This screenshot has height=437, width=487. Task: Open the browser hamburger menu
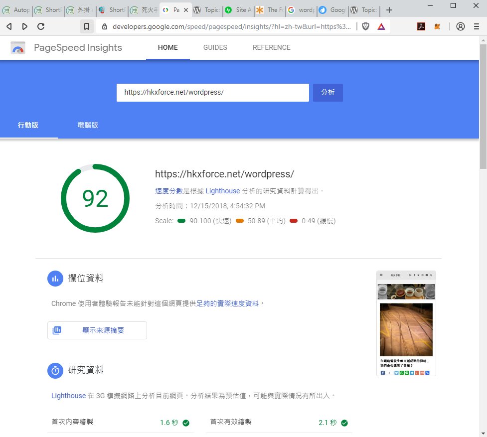[x=477, y=26]
